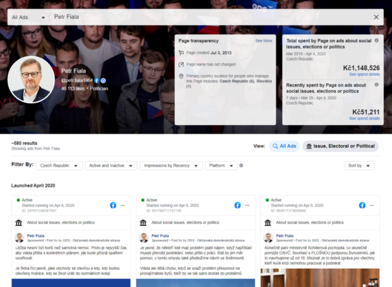Open Petr Fiala name link on the Schillerová ad

[285, 236]
